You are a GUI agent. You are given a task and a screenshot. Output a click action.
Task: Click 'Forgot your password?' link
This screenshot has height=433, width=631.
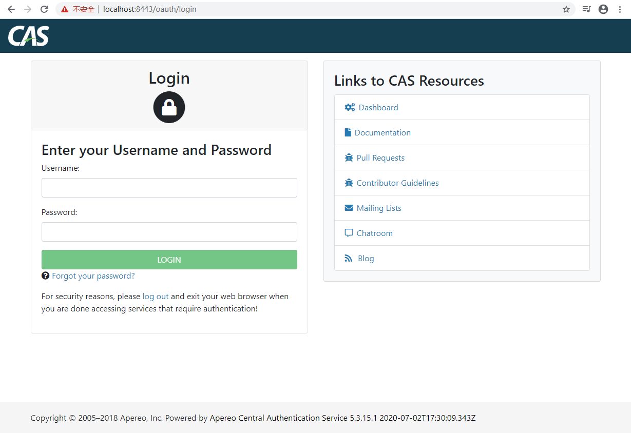point(93,276)
